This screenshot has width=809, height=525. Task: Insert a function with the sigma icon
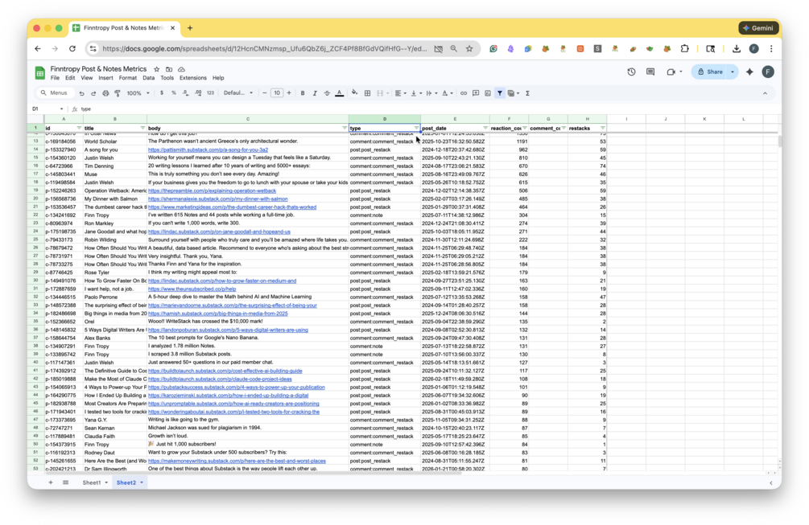[x=527, y=93]
